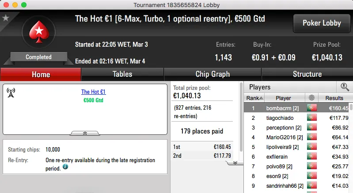The height and width of the screenshot is (193, 353).
Task: Expand the tournament info panel chevron
Action: 85,133
